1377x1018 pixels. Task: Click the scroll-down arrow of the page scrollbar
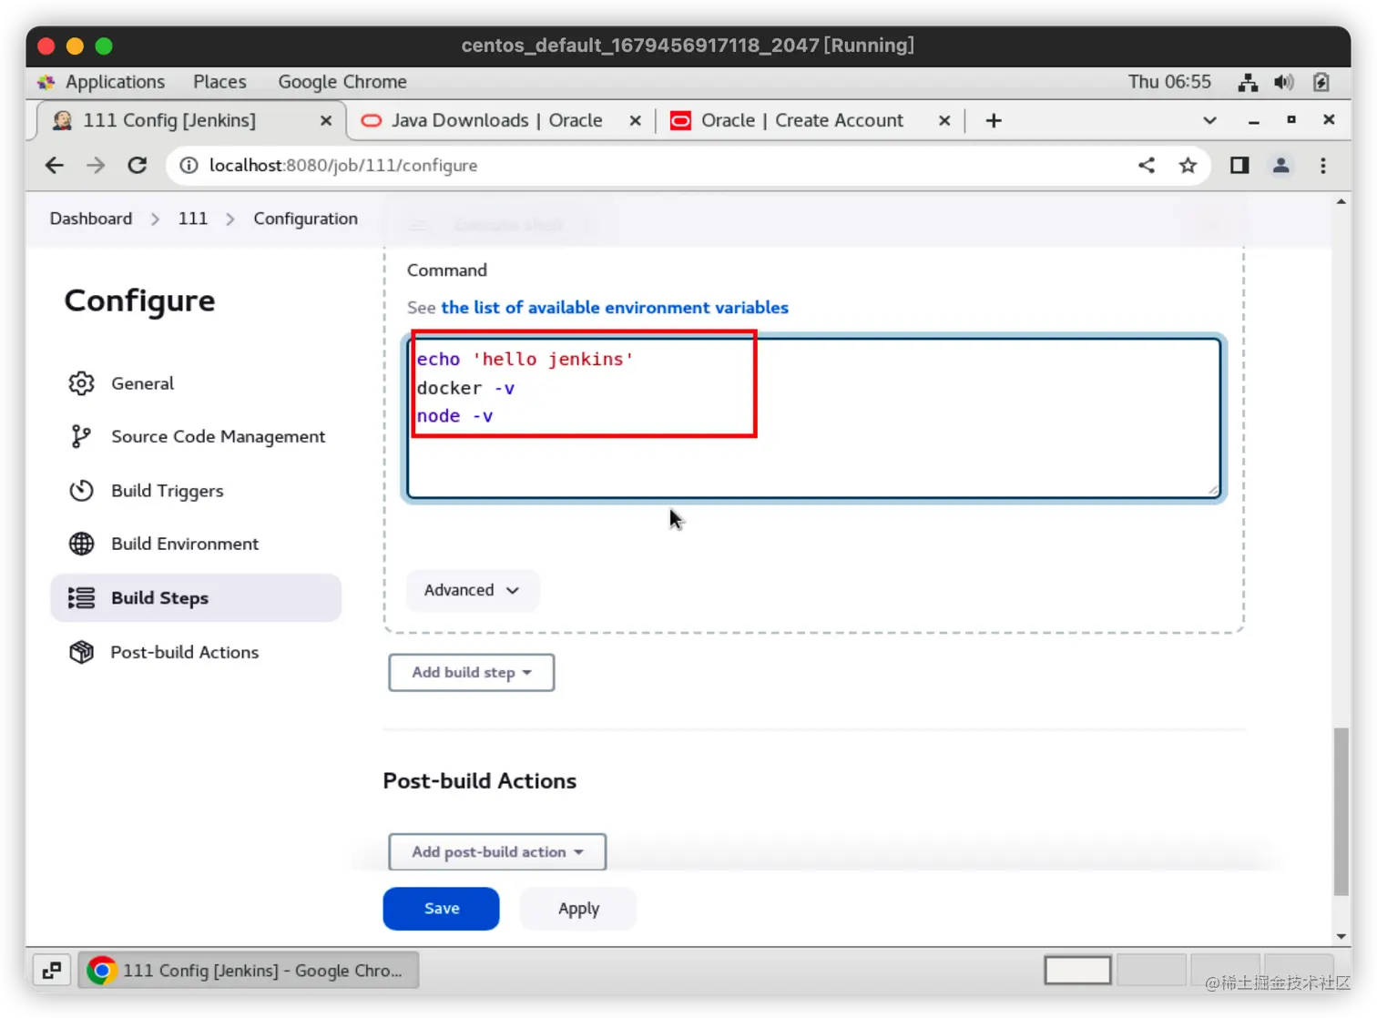tap(1341, 936)
